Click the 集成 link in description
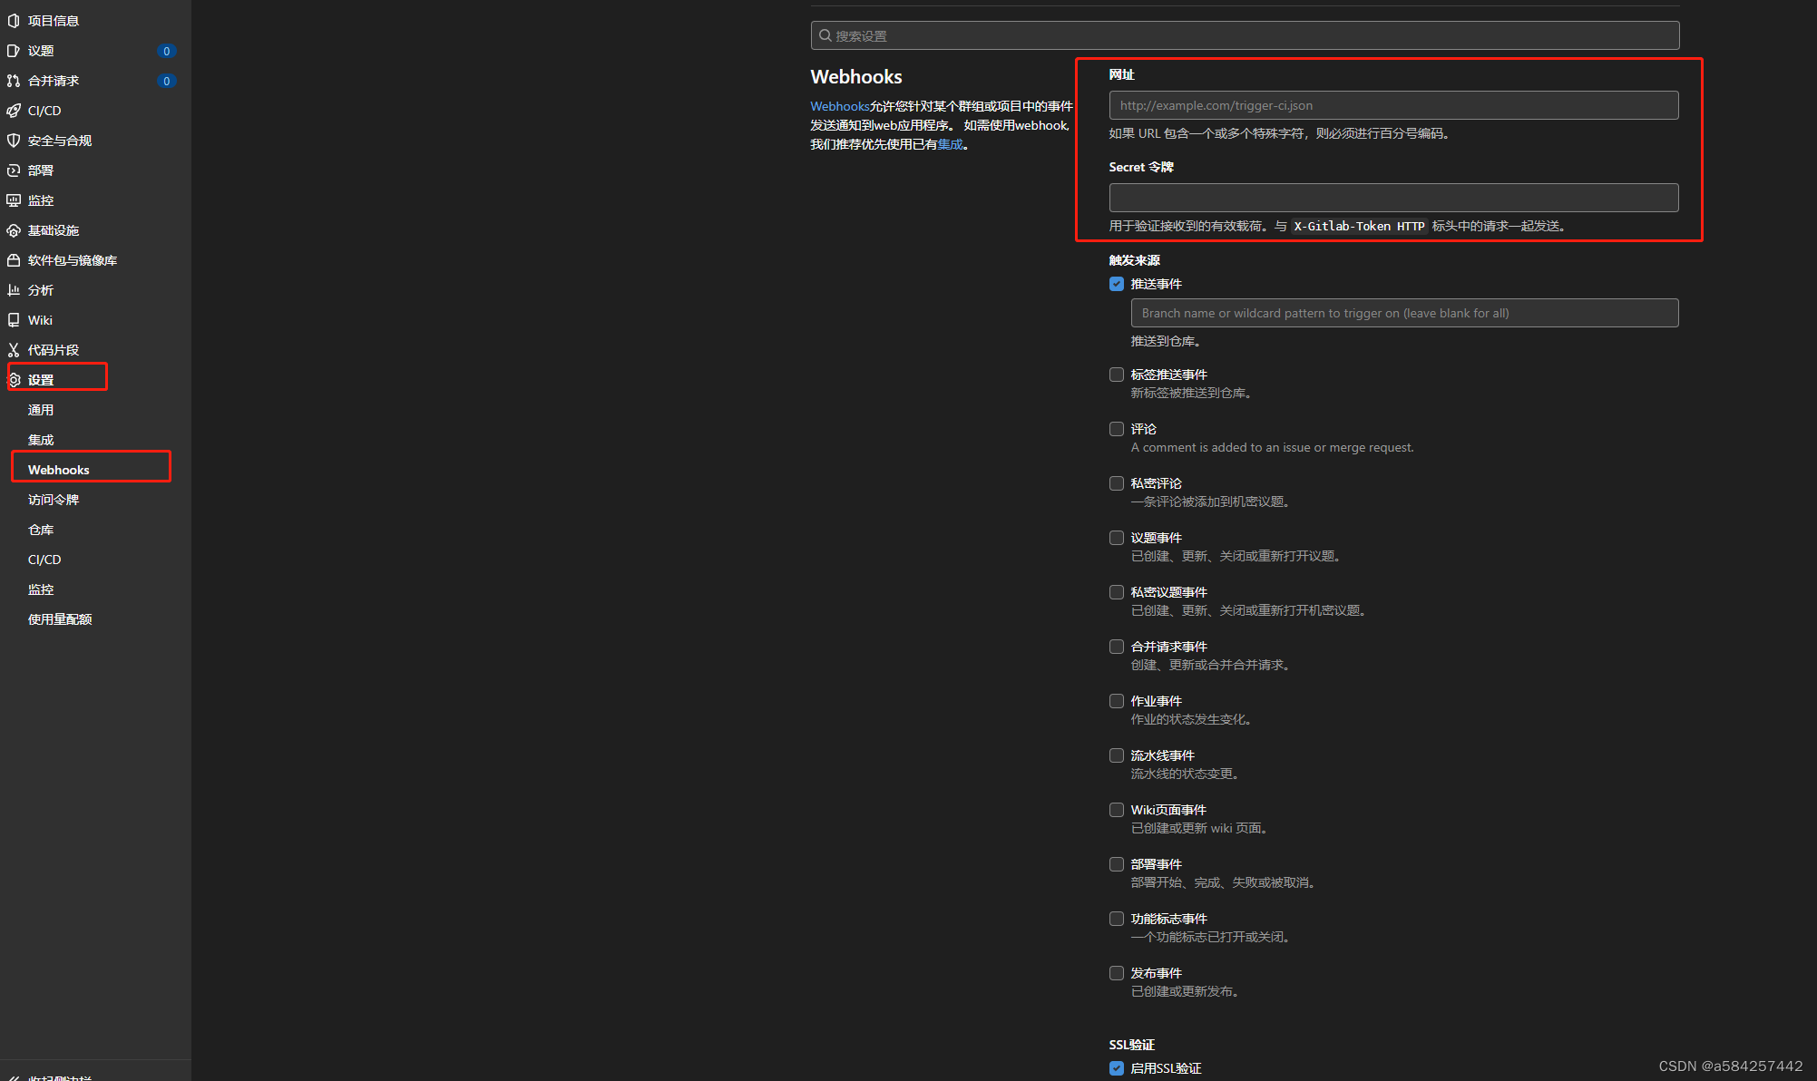 (950, 144)
